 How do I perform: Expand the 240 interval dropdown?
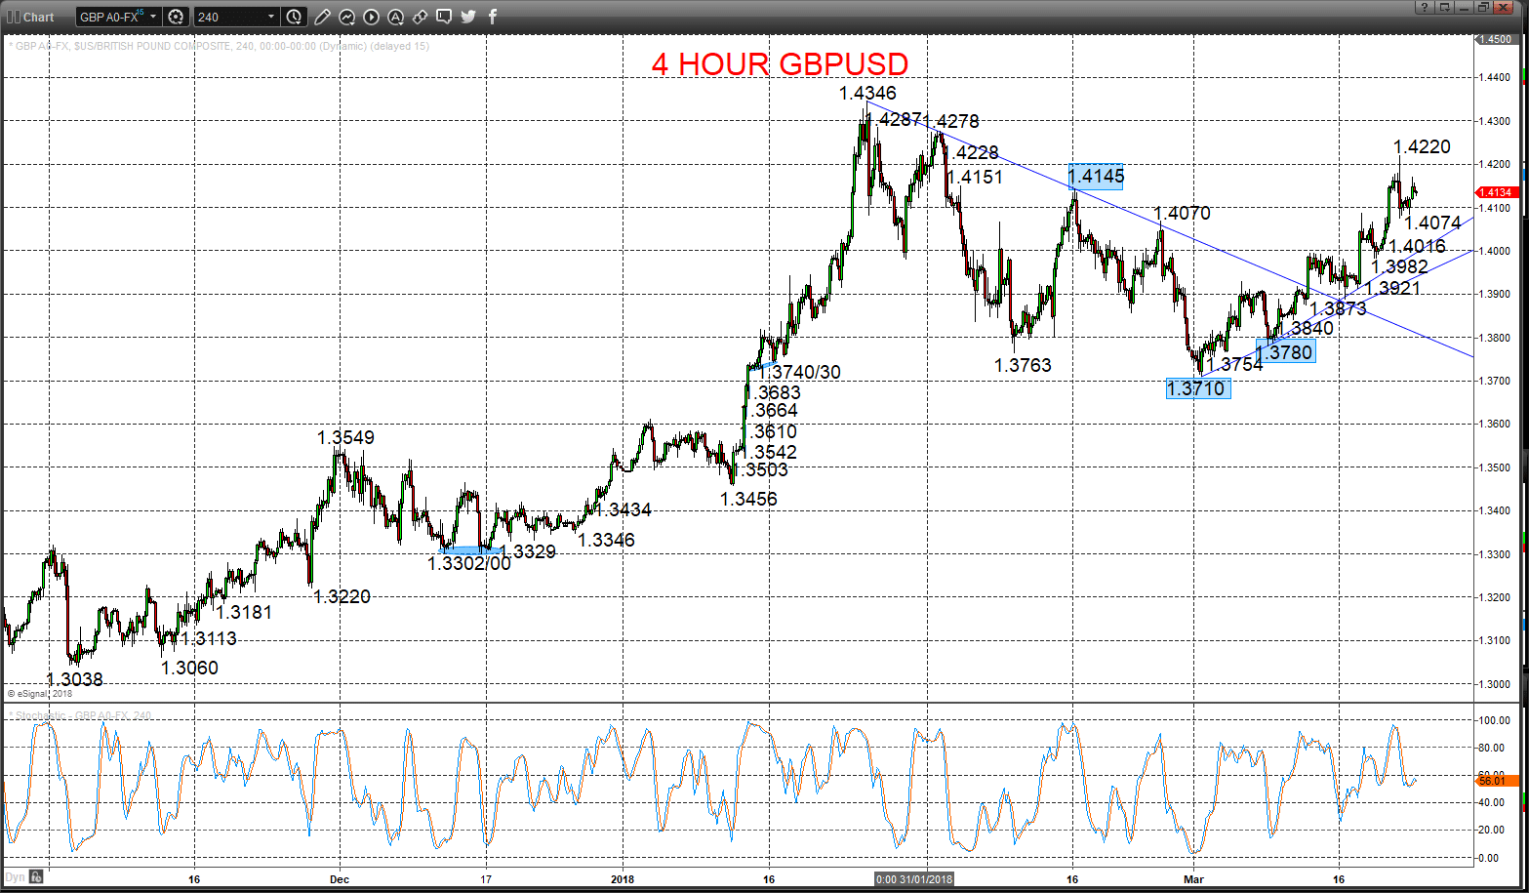point(271,17)
